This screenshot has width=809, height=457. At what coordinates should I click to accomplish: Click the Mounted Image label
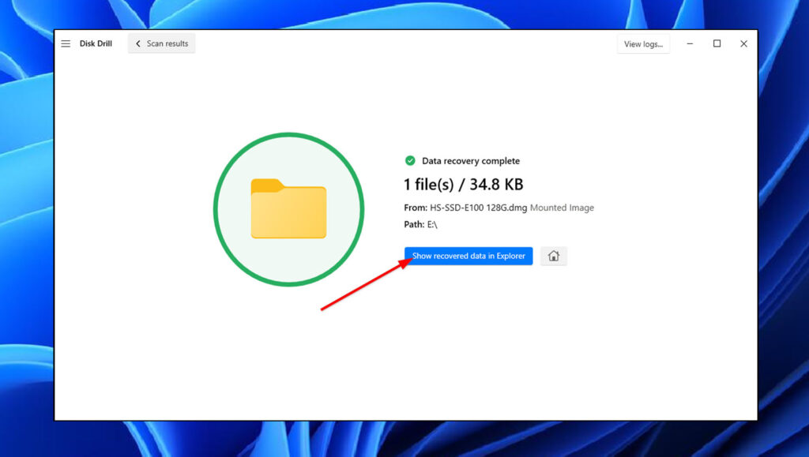563,208
